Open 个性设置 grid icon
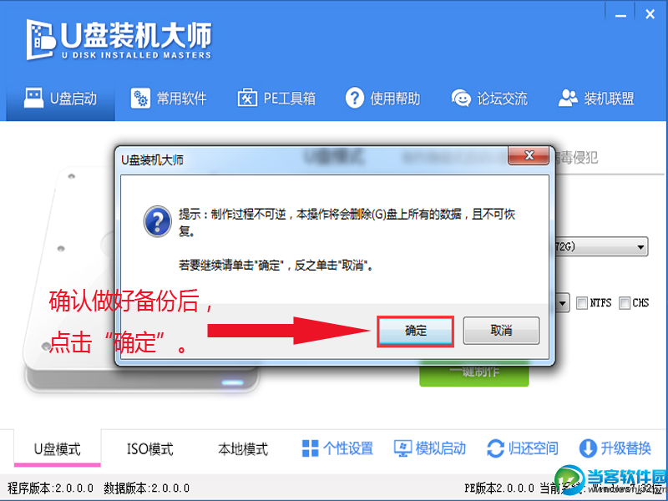 [310, 448]
